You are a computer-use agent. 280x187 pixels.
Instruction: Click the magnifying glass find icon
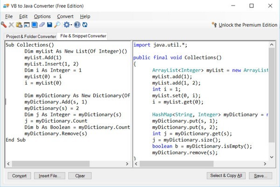click(57, 25)
